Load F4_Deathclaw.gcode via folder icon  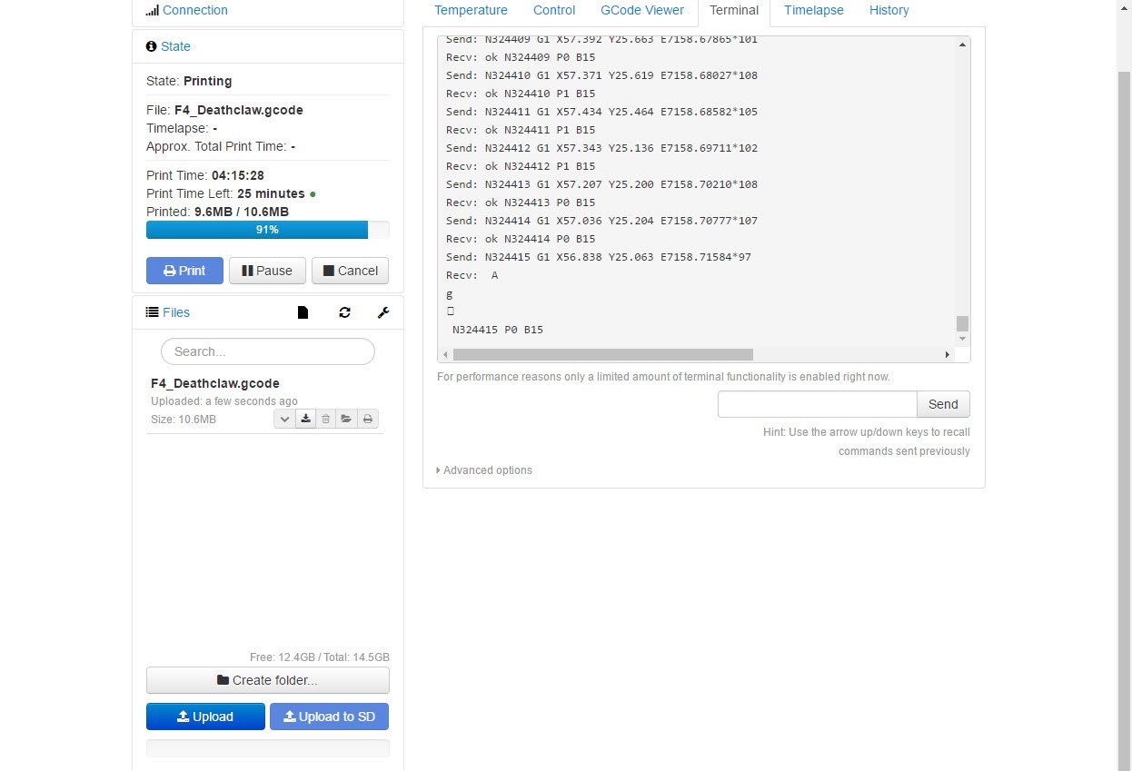(x=346, y=419)
